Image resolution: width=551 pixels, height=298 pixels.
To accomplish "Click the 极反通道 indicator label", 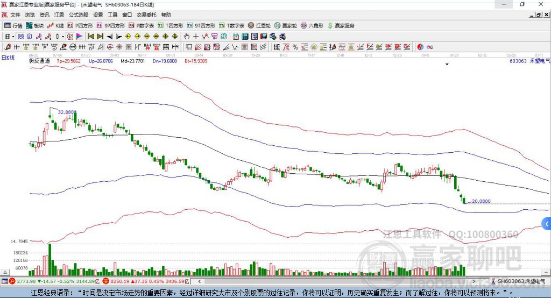I will [39, 61].
